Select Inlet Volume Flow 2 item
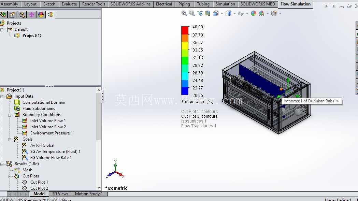The width and height of the screenshot is (358, 201). [x=48, y=127]
